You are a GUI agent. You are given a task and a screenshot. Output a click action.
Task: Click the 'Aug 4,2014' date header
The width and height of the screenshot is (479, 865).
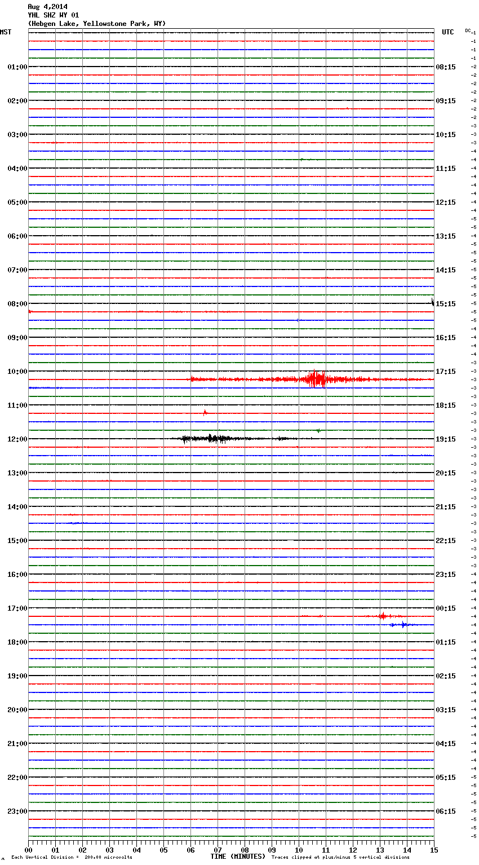click(x=47, y=7)
